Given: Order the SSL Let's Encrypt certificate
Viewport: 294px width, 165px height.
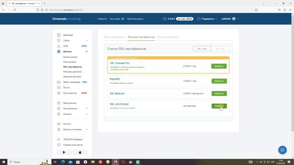Looking at the screenshot, I should pos(219,106).
